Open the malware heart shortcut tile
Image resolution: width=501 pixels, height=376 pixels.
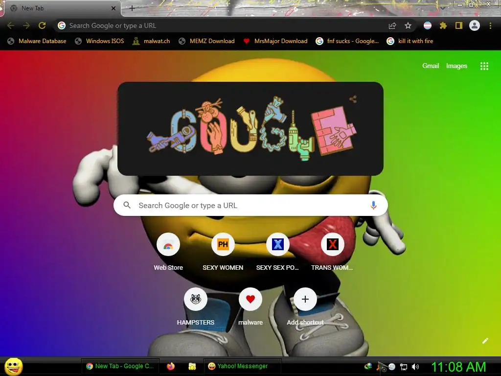[250, 307]
